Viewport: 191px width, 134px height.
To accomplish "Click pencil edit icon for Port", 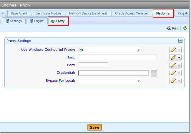I will click(173, 65).
